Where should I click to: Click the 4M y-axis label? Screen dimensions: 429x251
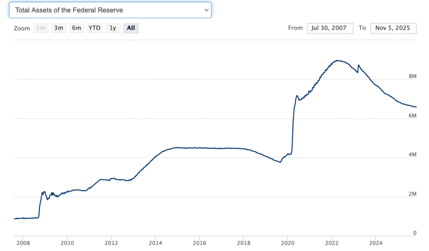pos(412,155)
